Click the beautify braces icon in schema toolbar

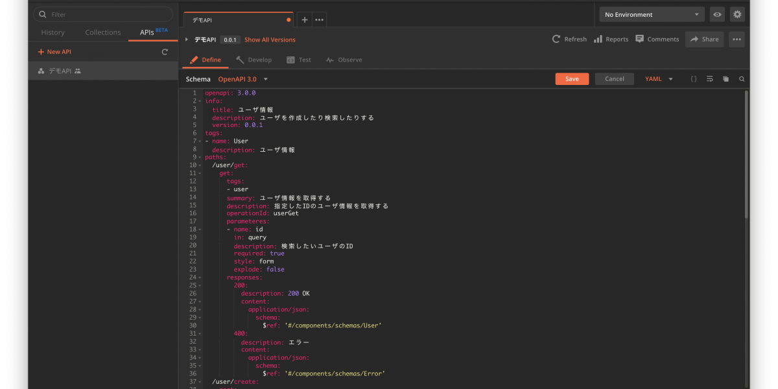(x=693, y=79)
